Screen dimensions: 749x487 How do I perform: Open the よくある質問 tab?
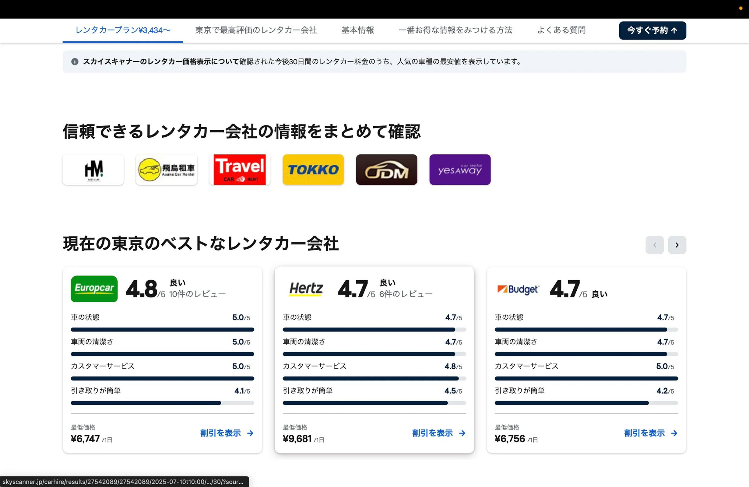(x=561, y=30)
